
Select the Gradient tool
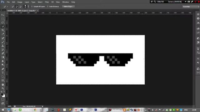click(3, 57)
